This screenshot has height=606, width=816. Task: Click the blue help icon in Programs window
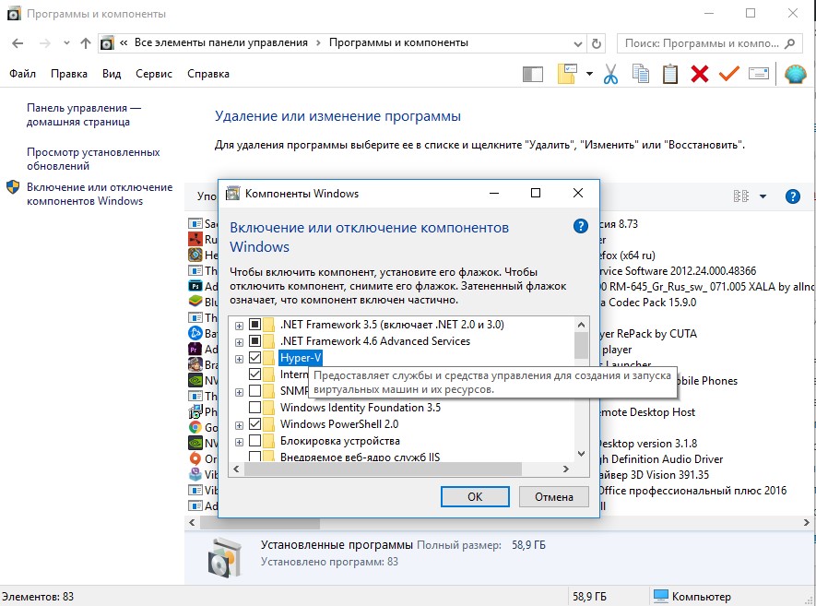(x=792, y=196)
